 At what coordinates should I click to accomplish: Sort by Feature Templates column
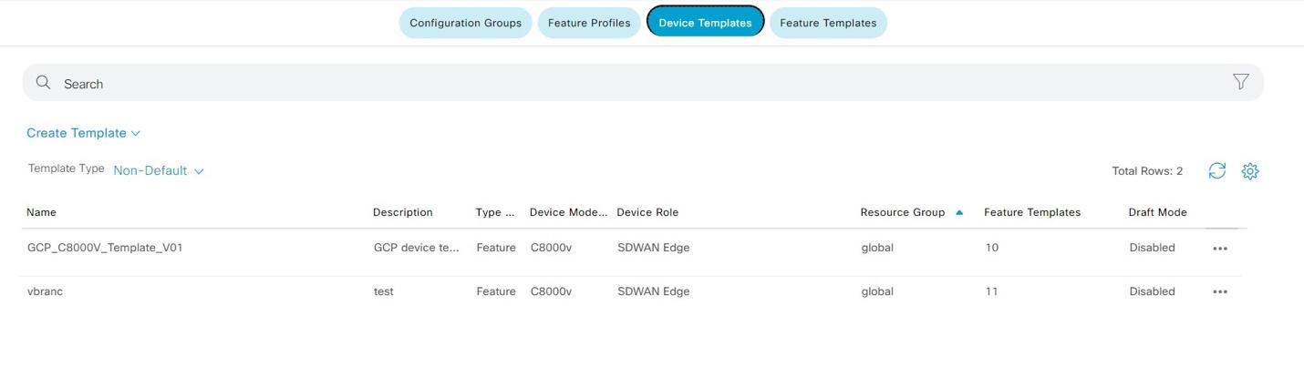1032,212
